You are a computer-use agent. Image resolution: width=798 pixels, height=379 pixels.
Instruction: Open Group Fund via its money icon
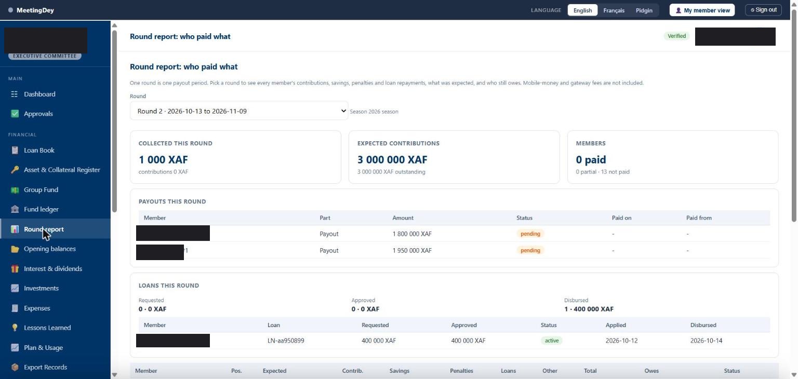pyautogui.click(x=15, y=189)
